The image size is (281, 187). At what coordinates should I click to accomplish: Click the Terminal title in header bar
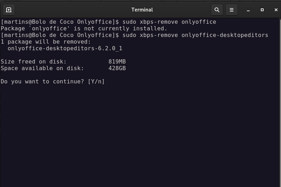click(142, 10)
